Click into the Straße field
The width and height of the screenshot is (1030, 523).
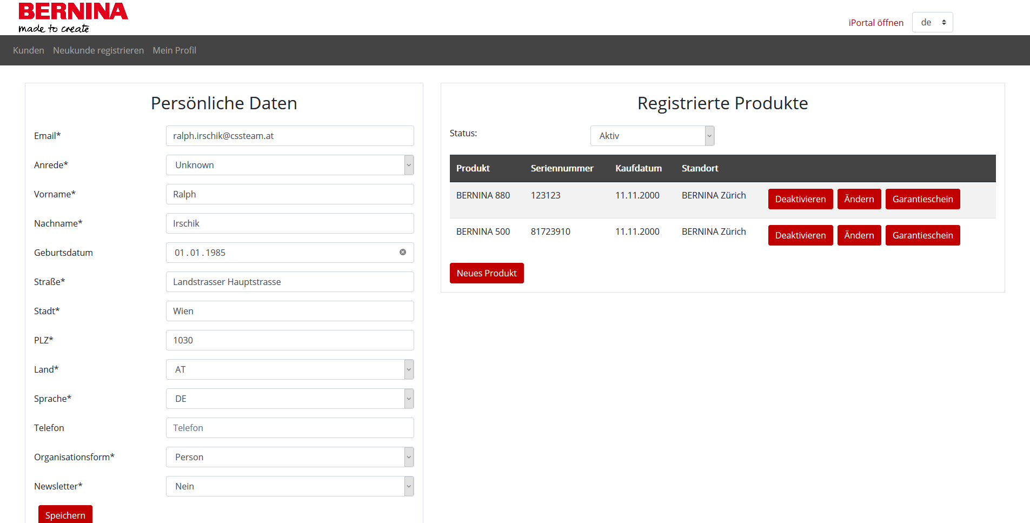pyautogui.click(x=290, y=282)
